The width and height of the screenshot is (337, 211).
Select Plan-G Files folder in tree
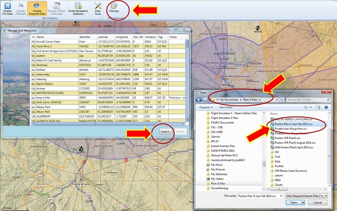click(218, 184)
